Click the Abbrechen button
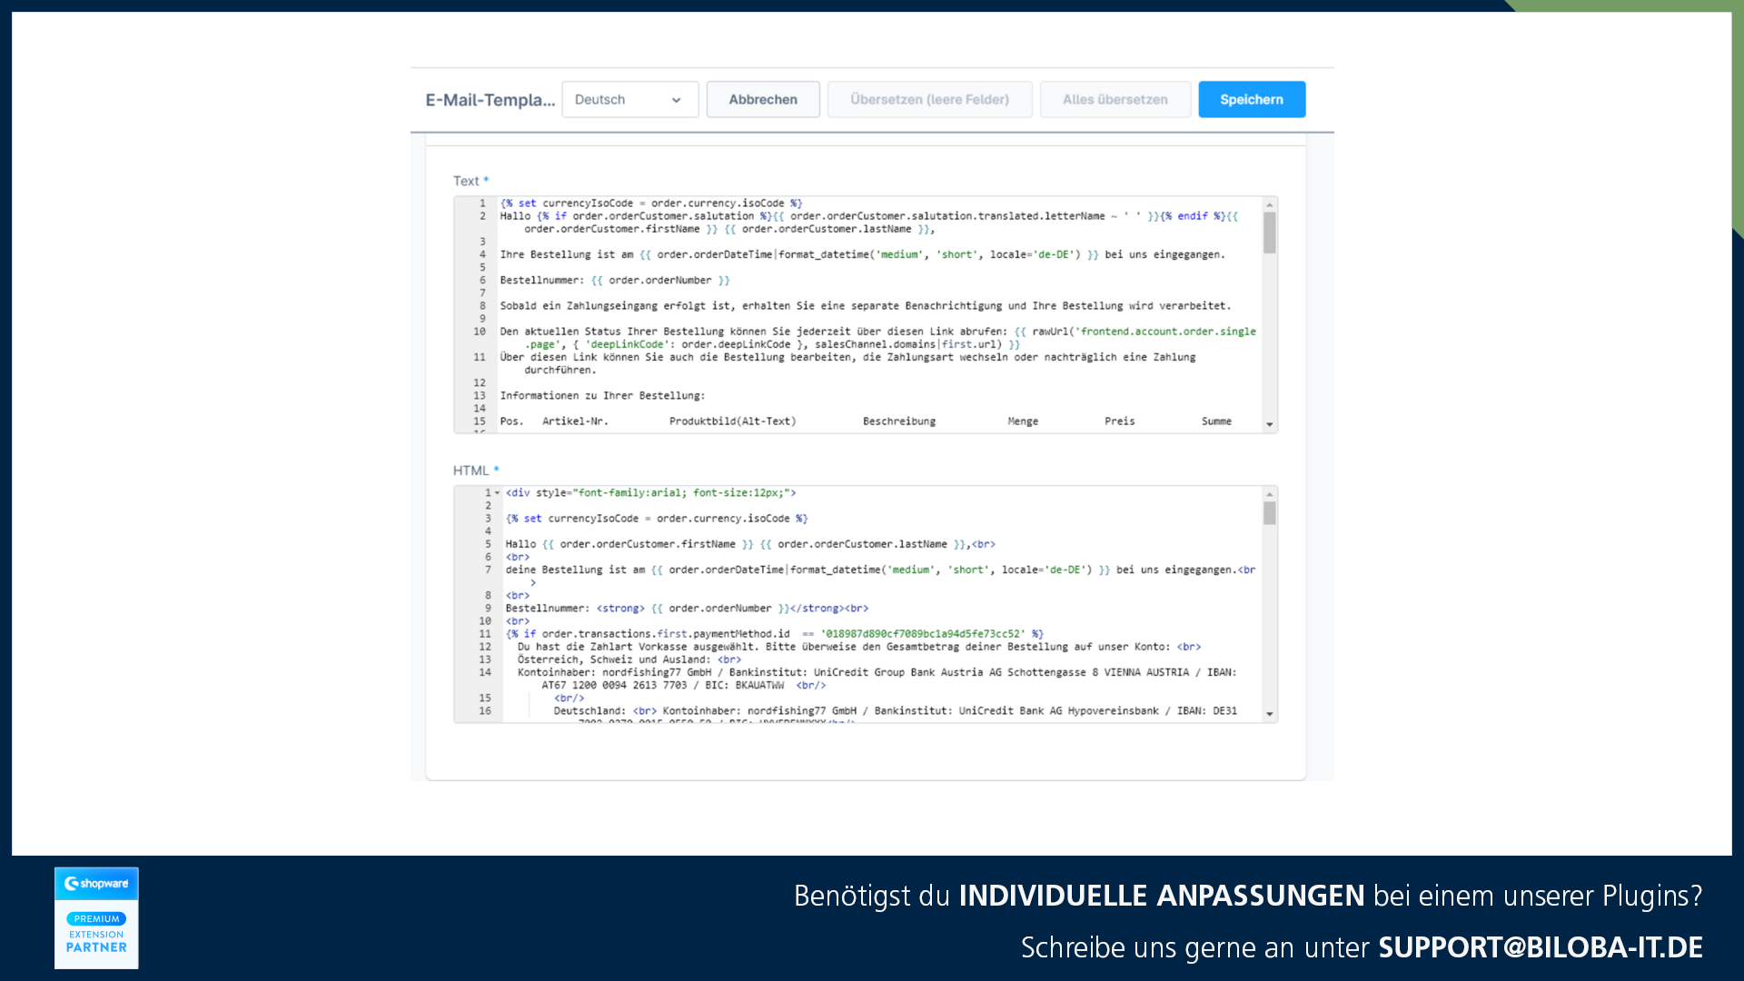Screen dimensions: 1744x981 click(x=763, y=100)
